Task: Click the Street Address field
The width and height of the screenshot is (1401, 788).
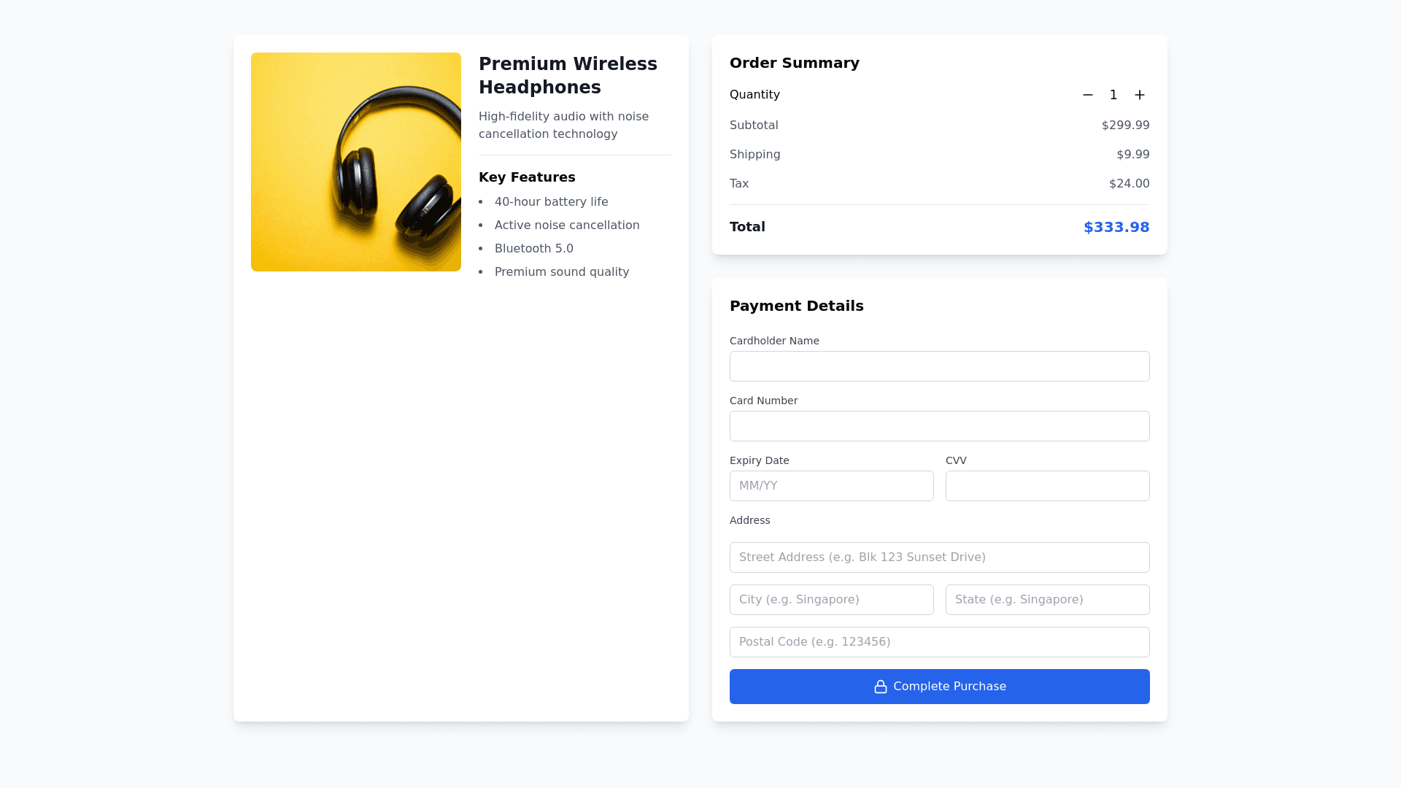Action: (939, 557)
